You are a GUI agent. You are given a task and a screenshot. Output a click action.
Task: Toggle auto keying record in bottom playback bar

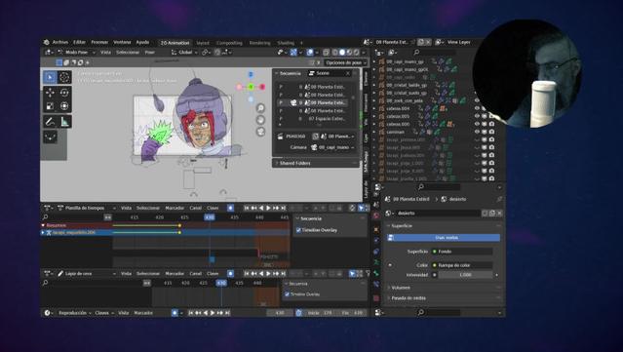[175, 313]
